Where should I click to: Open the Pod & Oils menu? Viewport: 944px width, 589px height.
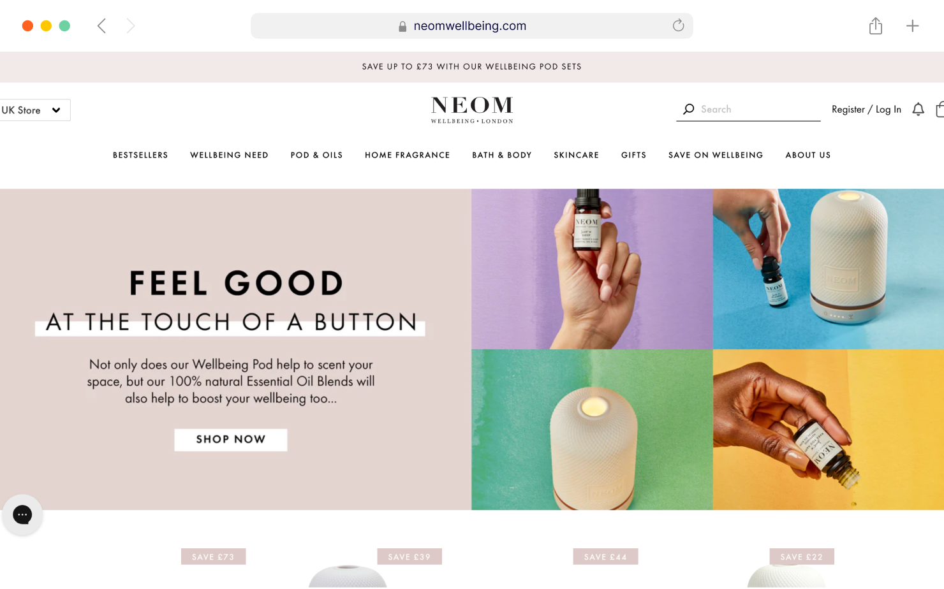[316, 155]
